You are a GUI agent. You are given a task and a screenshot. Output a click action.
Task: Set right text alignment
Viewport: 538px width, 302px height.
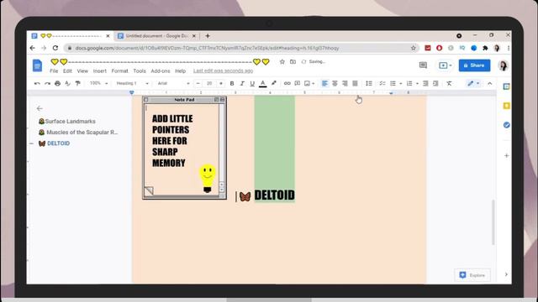click(345, 83)
